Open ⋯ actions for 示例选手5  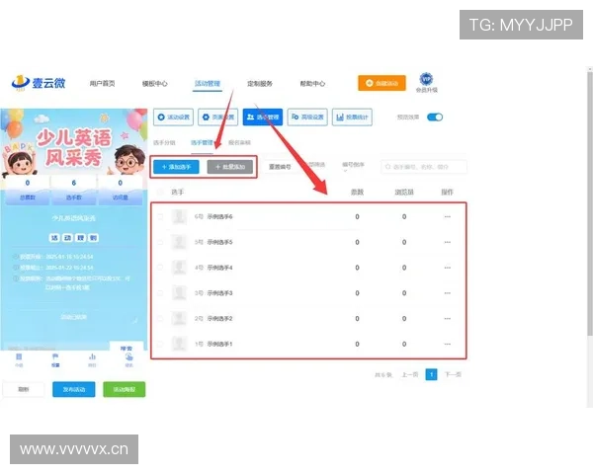click(x=448, y=242)
